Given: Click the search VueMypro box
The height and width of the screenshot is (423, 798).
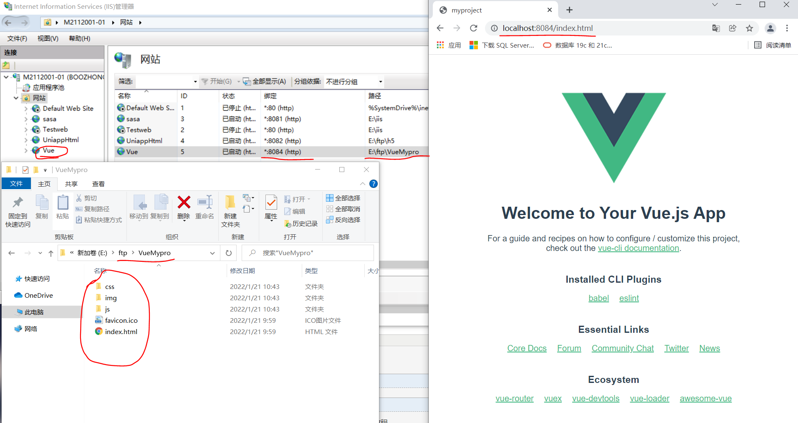Looking at the screenshot, I should (x=308, y=253).
